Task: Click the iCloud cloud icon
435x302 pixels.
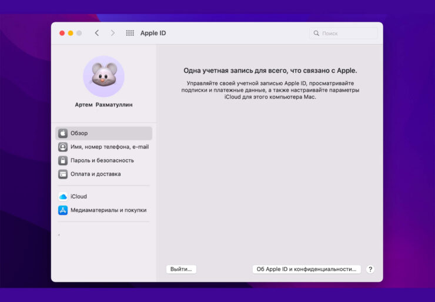Action: pos(63,197)
